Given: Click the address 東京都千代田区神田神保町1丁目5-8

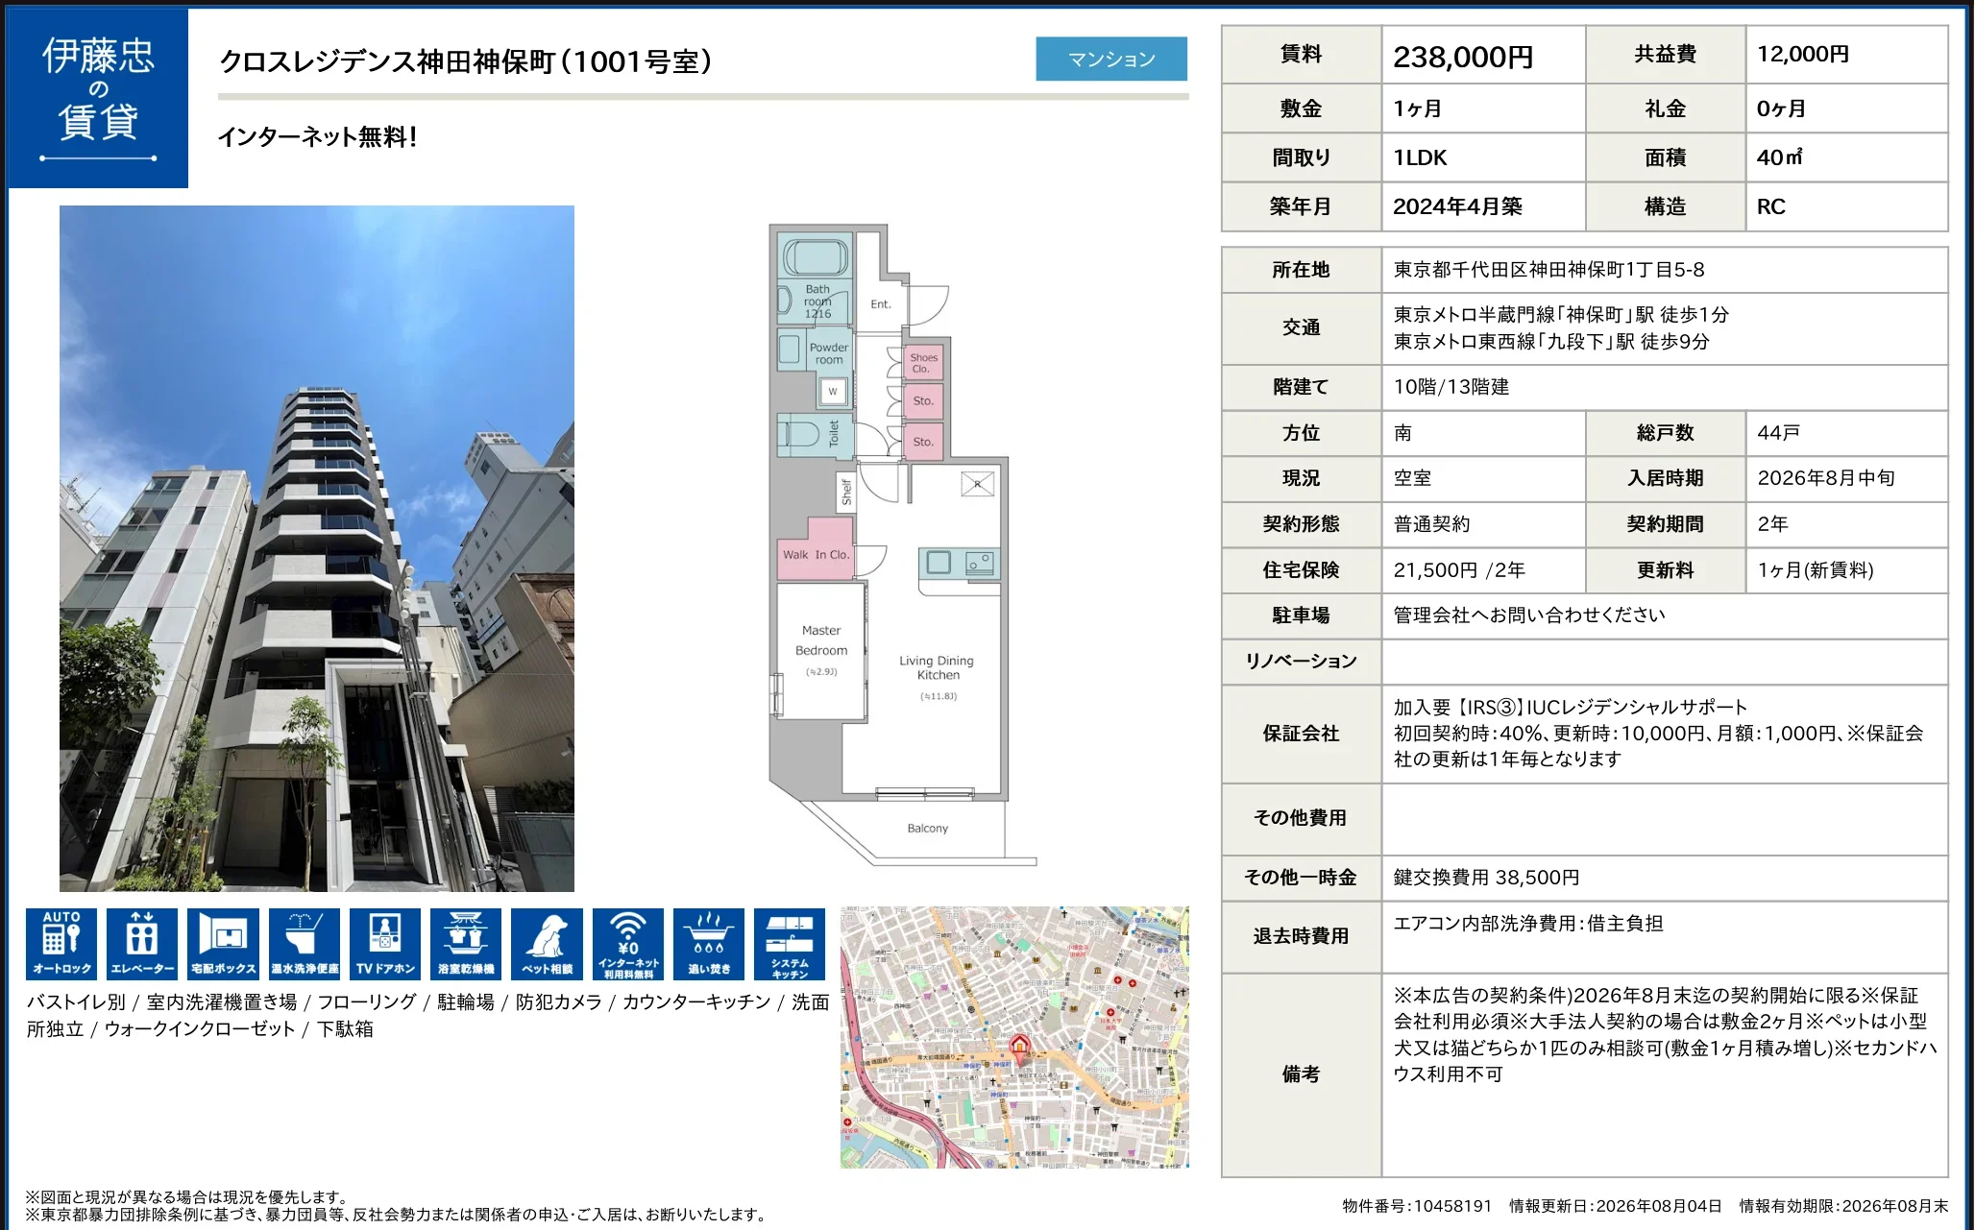Looking at the screenshot, I should pyautogui.click(x=1548, y=270).
